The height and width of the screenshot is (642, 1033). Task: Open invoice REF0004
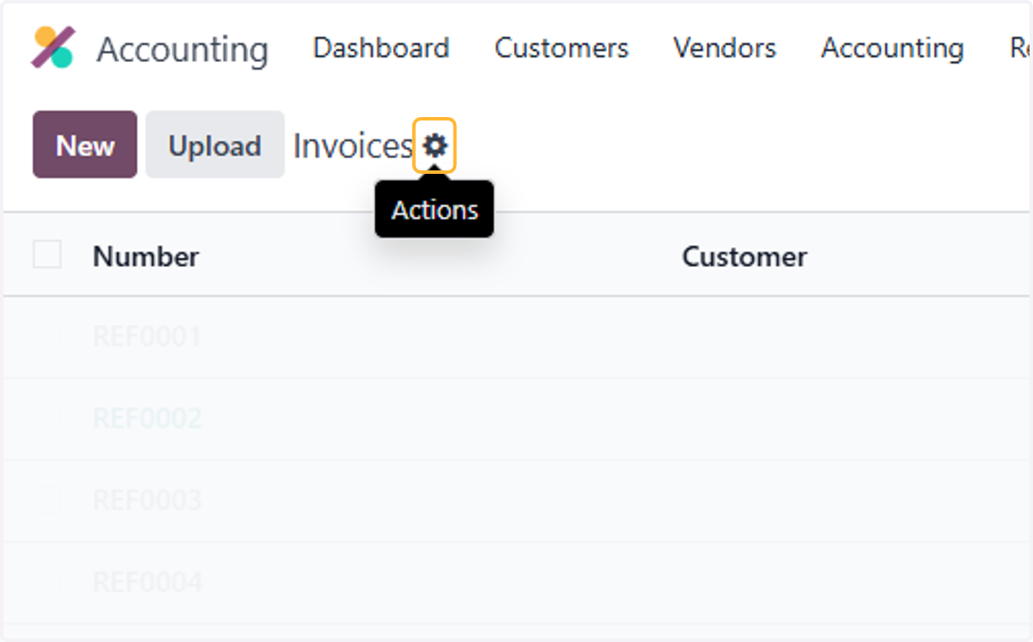147,583
